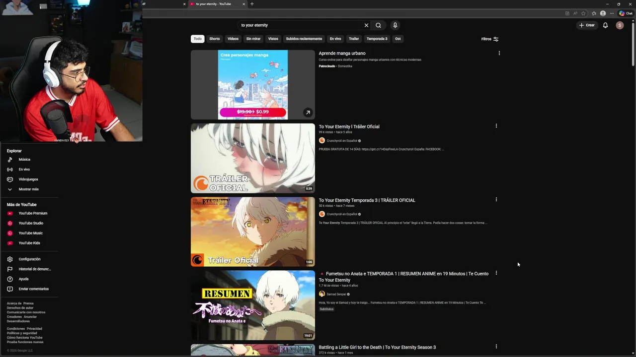Open more options for Aprende manga urbano ad

click(499, 53)
